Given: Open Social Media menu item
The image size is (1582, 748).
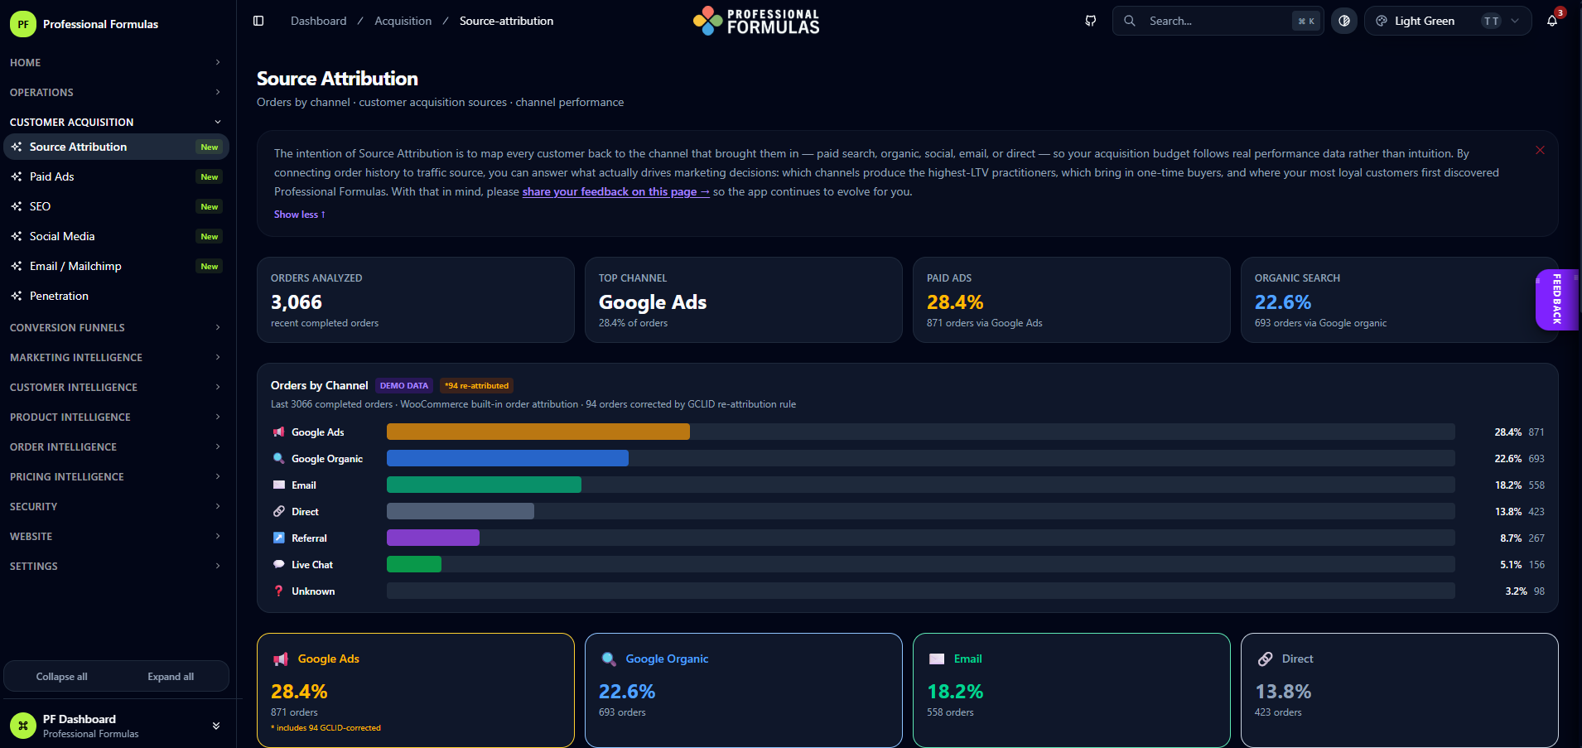Looking at the screenshot, I should [x=116, y=236].
